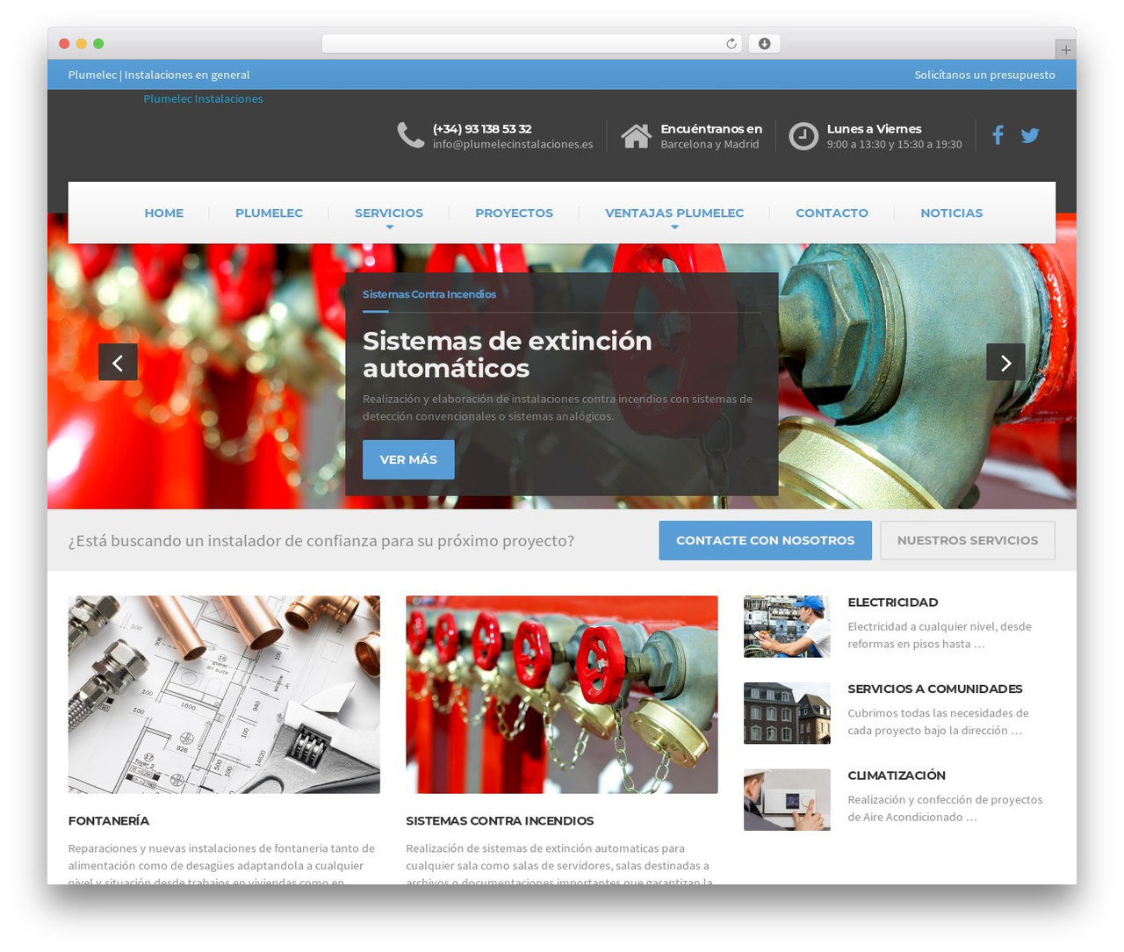Viewport: 1124px width, 952px height.
Task: Open the Home menu item
Action: pos(164,213)
